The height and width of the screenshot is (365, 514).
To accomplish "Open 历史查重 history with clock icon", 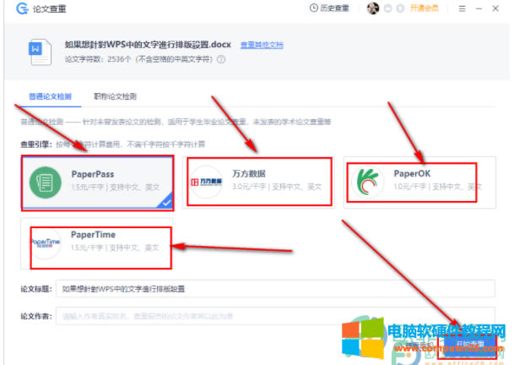I will (x=329, y=8).
